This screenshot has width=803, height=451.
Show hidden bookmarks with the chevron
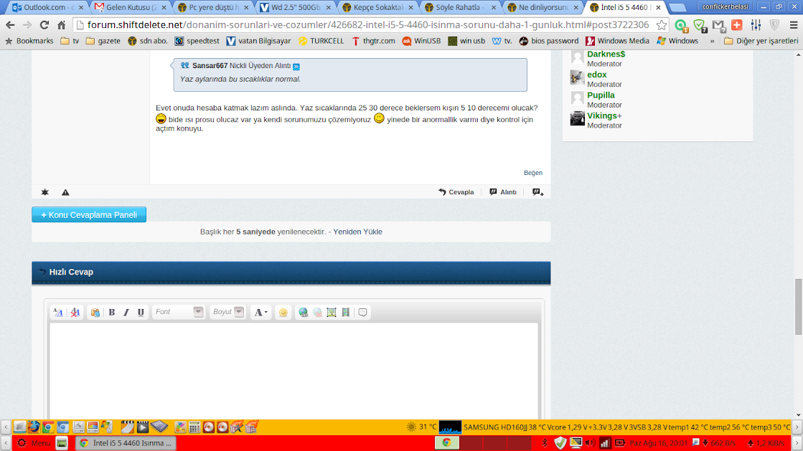(712, 41)
